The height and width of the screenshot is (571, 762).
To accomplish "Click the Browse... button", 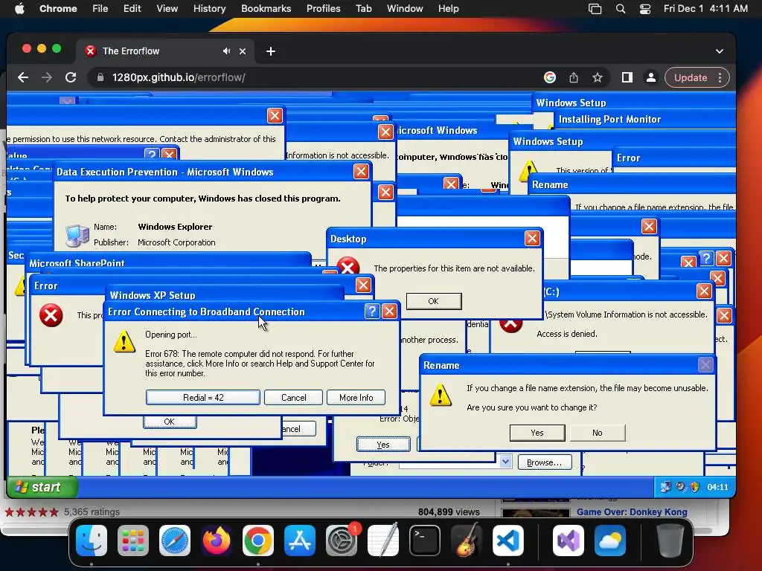I will 544,462.
